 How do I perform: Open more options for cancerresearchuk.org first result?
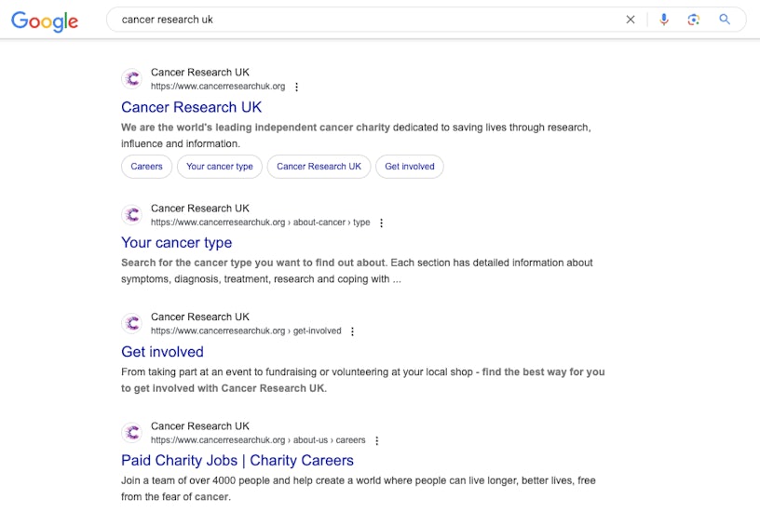coord(297,87)
